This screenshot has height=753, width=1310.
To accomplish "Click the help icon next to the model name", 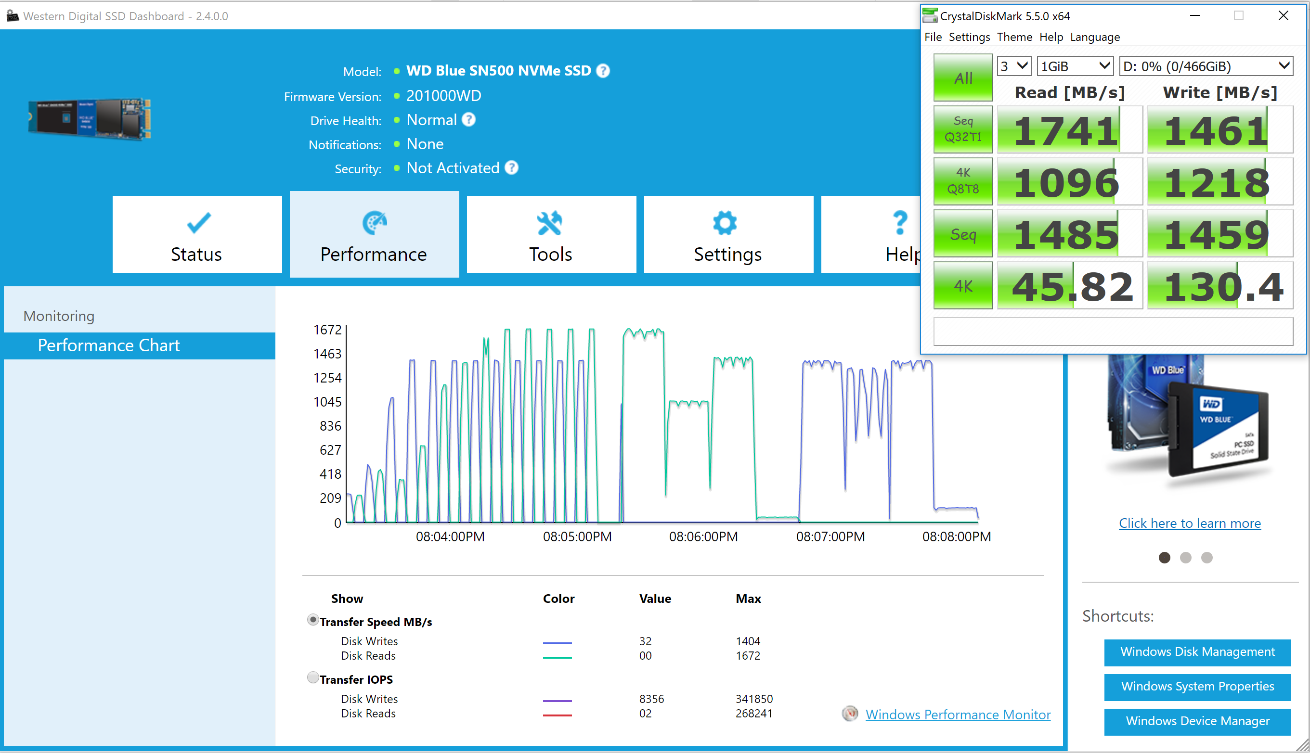I will tap(603, 71).
